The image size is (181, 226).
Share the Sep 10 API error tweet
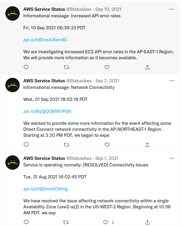(x=147, y=67)
